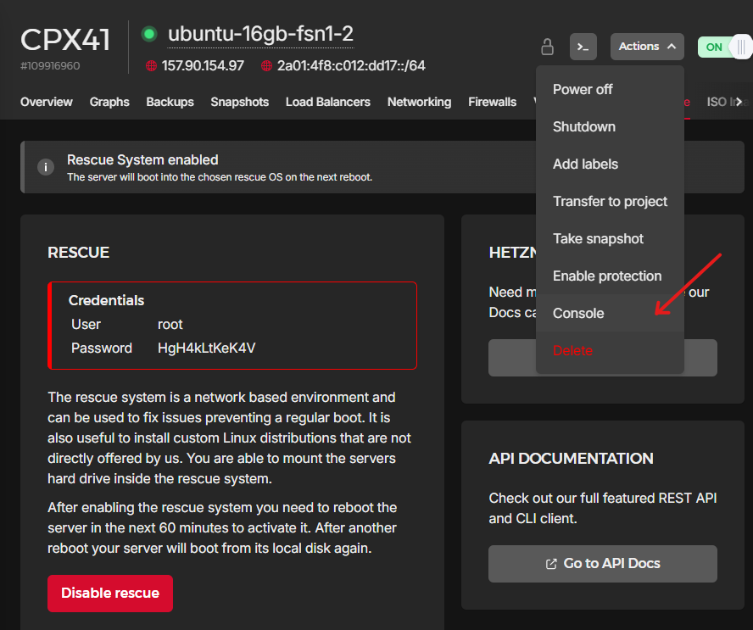Click the lock protection icon
The image size is (753, 630).
[548, 47]
